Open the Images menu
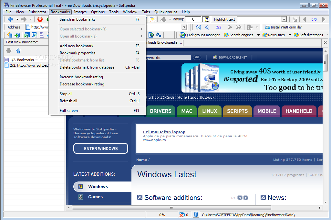 point(80,12)
